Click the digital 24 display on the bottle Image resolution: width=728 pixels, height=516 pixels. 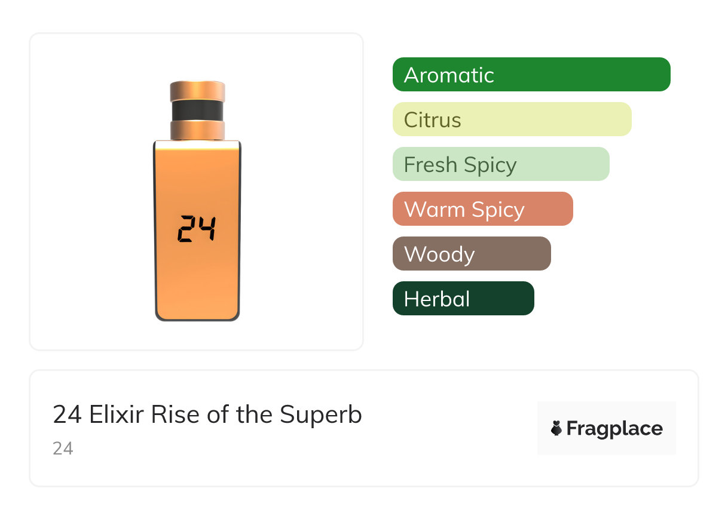197,229
